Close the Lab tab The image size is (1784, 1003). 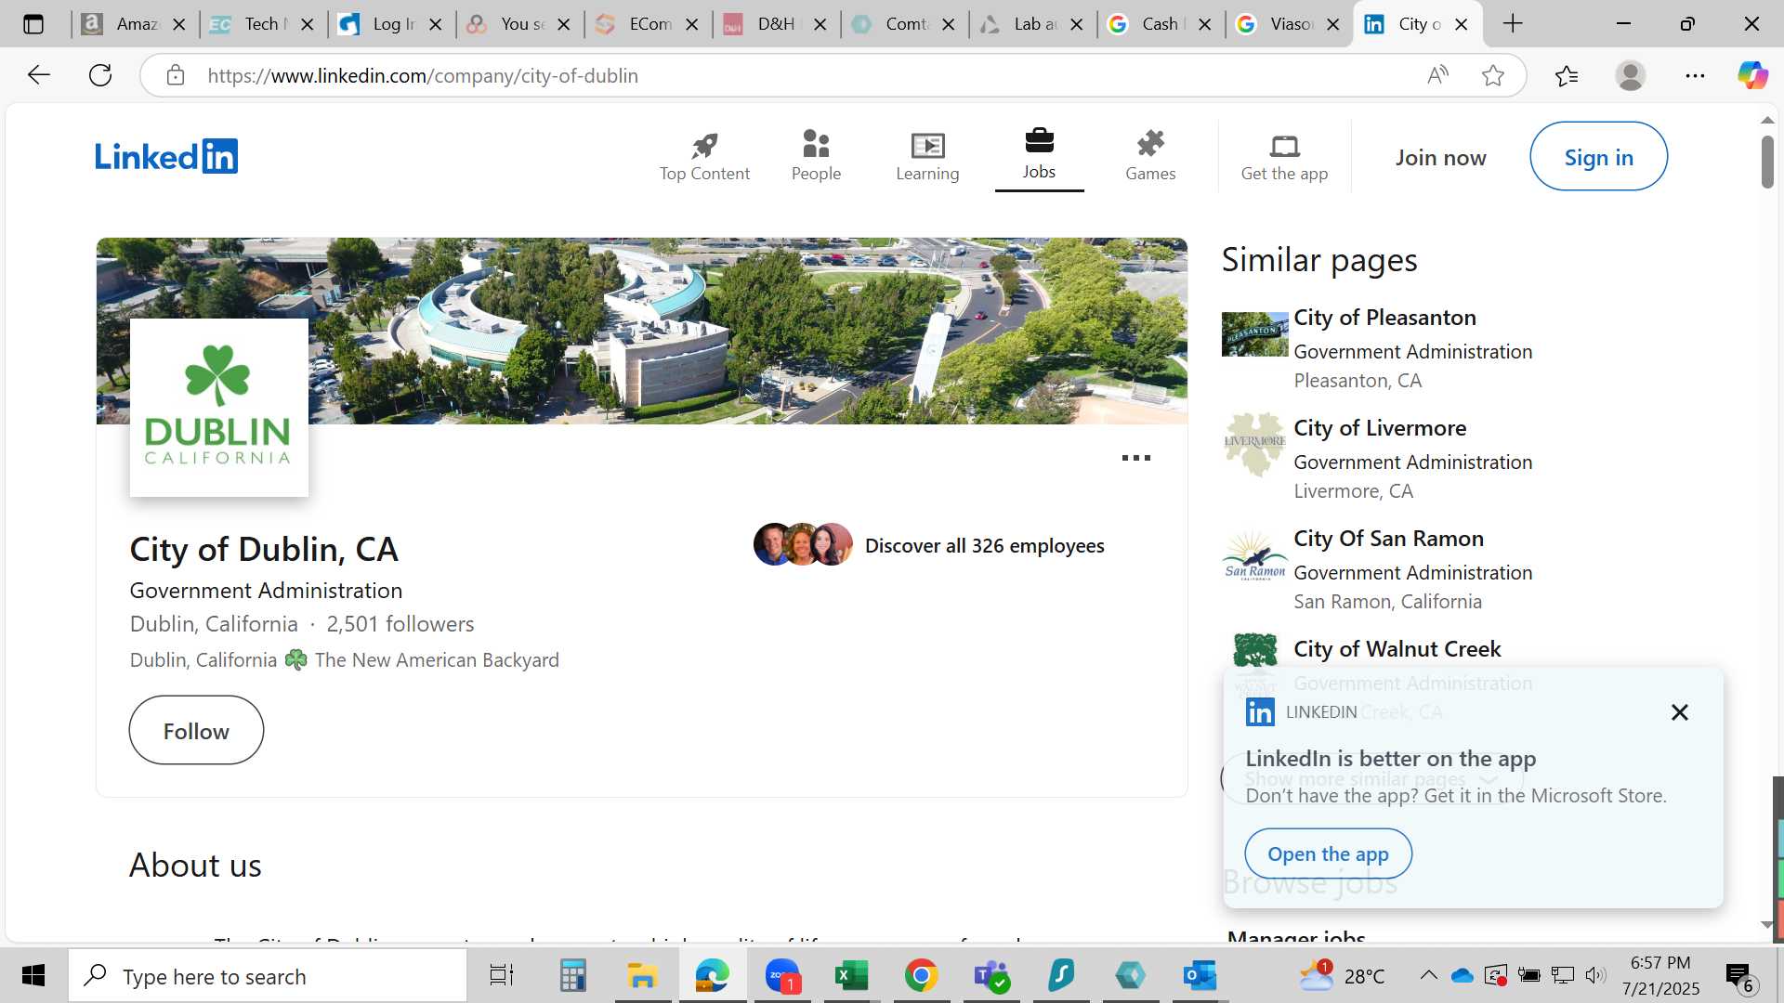[1077, 24]
